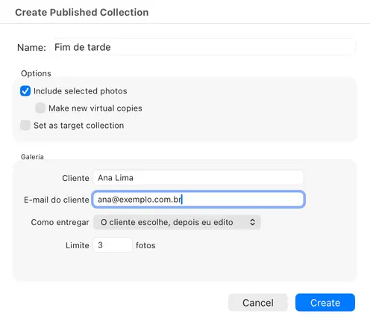Click the Set as target collection label

78,126
